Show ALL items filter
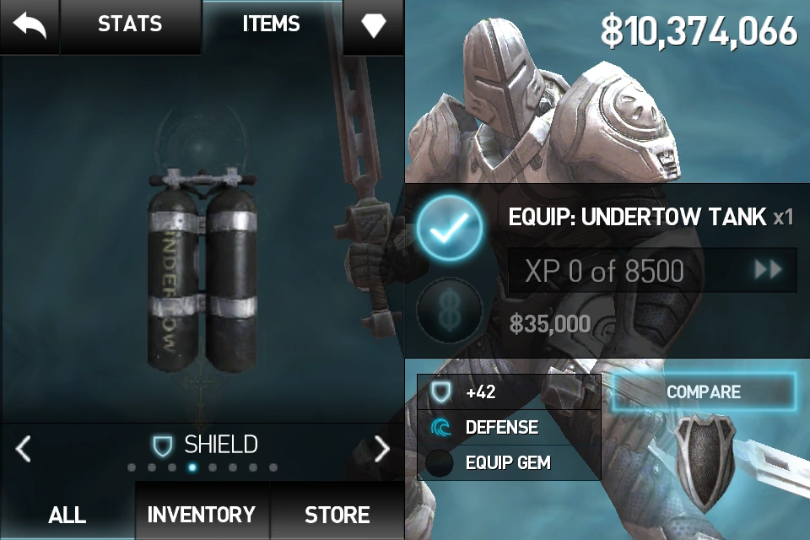The image size is (810, 540). coord(67,514)
